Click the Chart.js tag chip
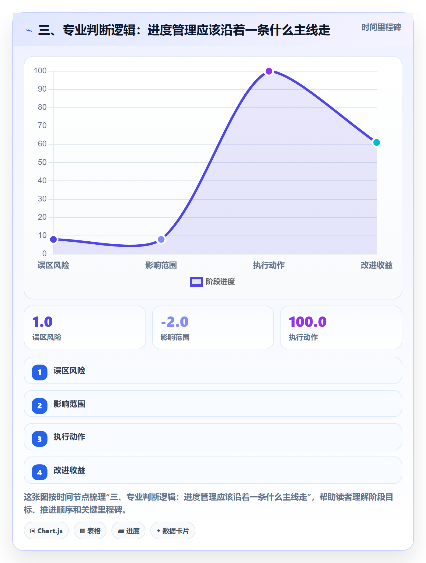Viewport: 426px width, 563px height. (x=46, y=531)
